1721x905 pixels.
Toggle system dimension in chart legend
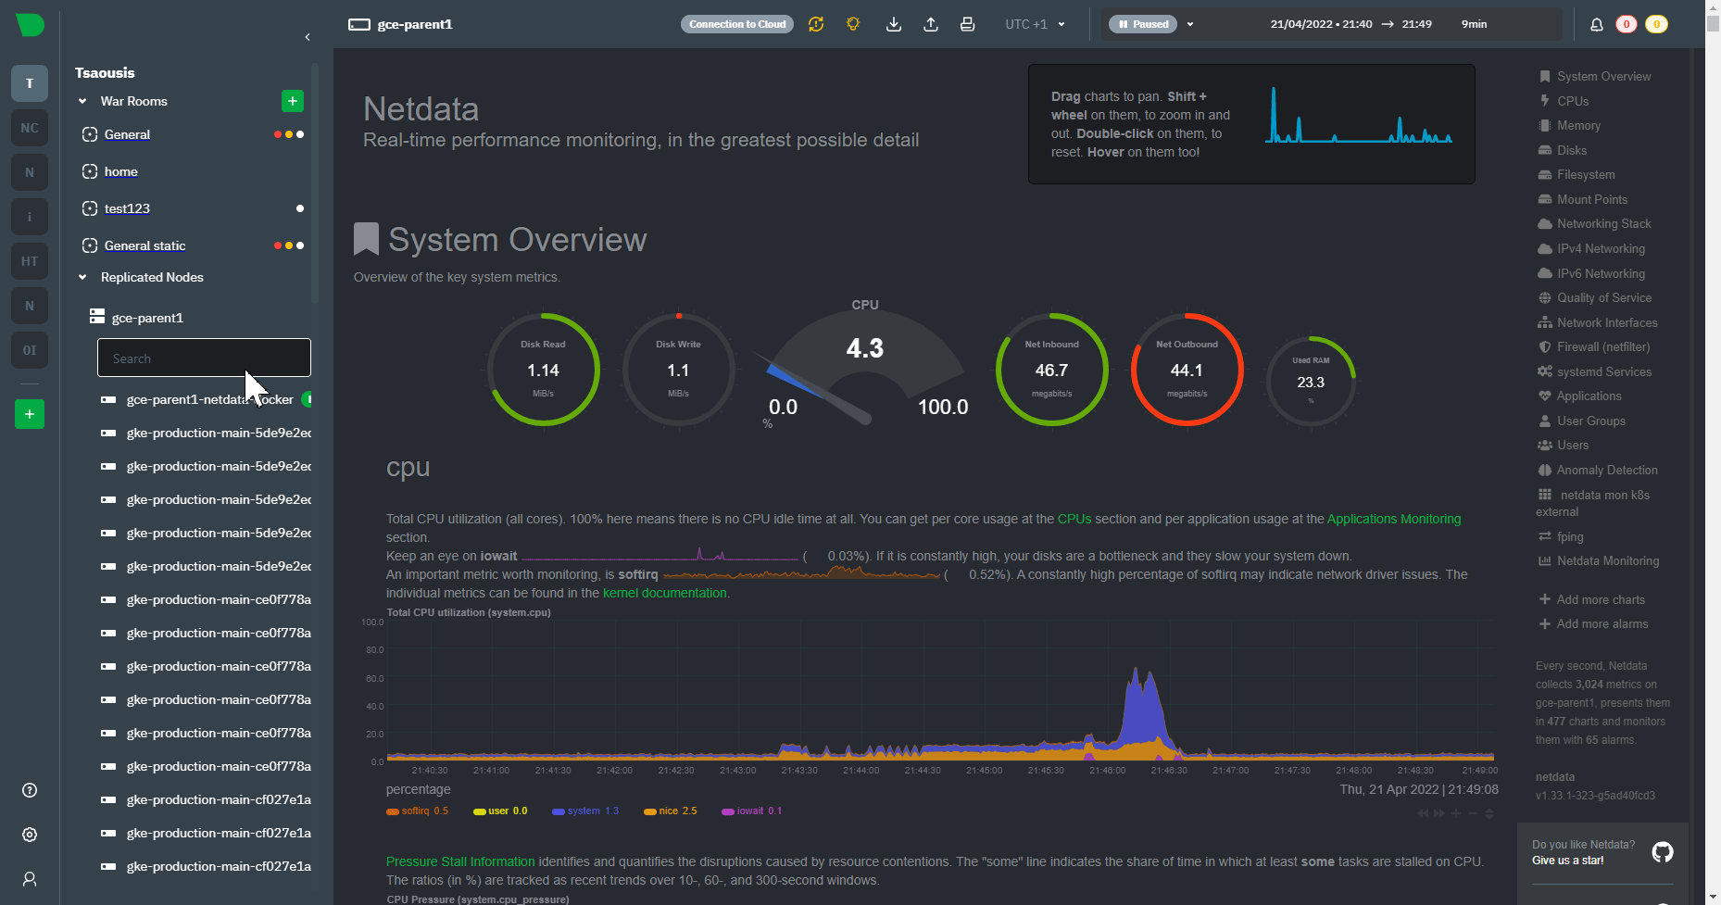(x=585, y=811)
